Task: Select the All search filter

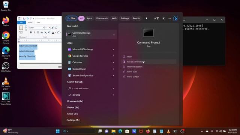Action: pos(81,18)
